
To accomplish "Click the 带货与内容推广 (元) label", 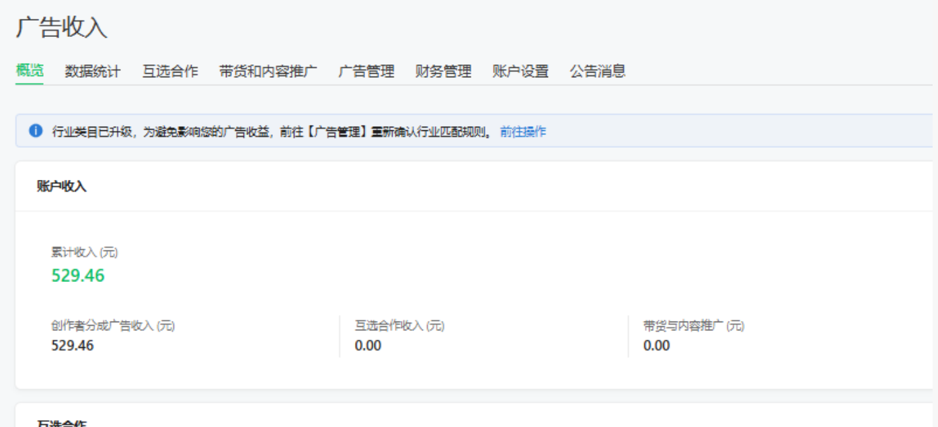I will [x=694, y=326].
